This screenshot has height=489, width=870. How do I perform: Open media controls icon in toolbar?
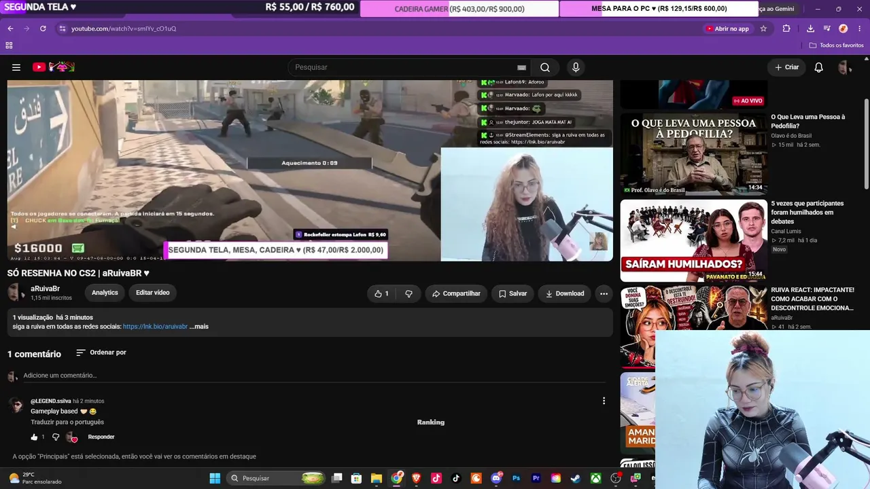[826, 29]
